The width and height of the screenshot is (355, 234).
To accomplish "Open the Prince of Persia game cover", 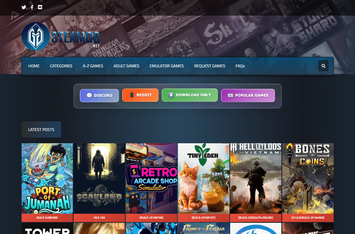I will pyautogui.click(x=204, y=229).
